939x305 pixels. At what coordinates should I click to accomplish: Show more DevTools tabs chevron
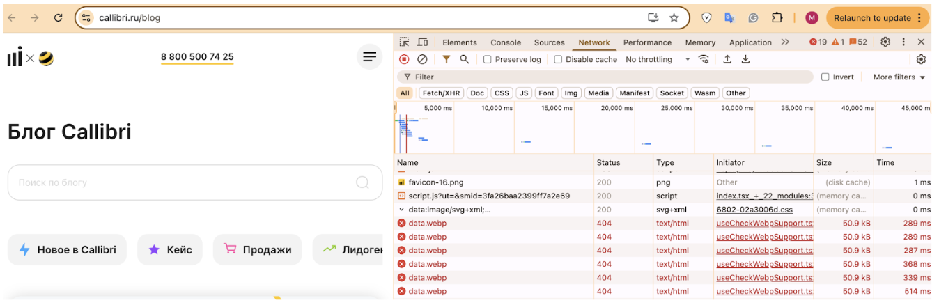785,42
